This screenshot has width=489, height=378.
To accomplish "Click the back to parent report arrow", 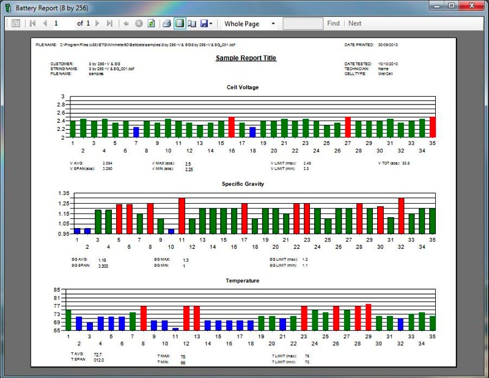I will pyautogui.click(x=126, y=23).
